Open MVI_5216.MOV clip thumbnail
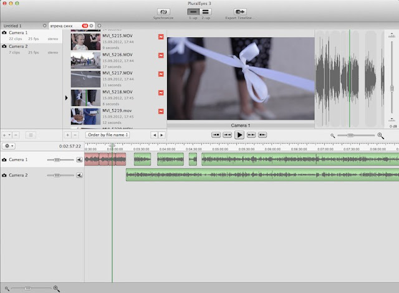 point(85,60)
